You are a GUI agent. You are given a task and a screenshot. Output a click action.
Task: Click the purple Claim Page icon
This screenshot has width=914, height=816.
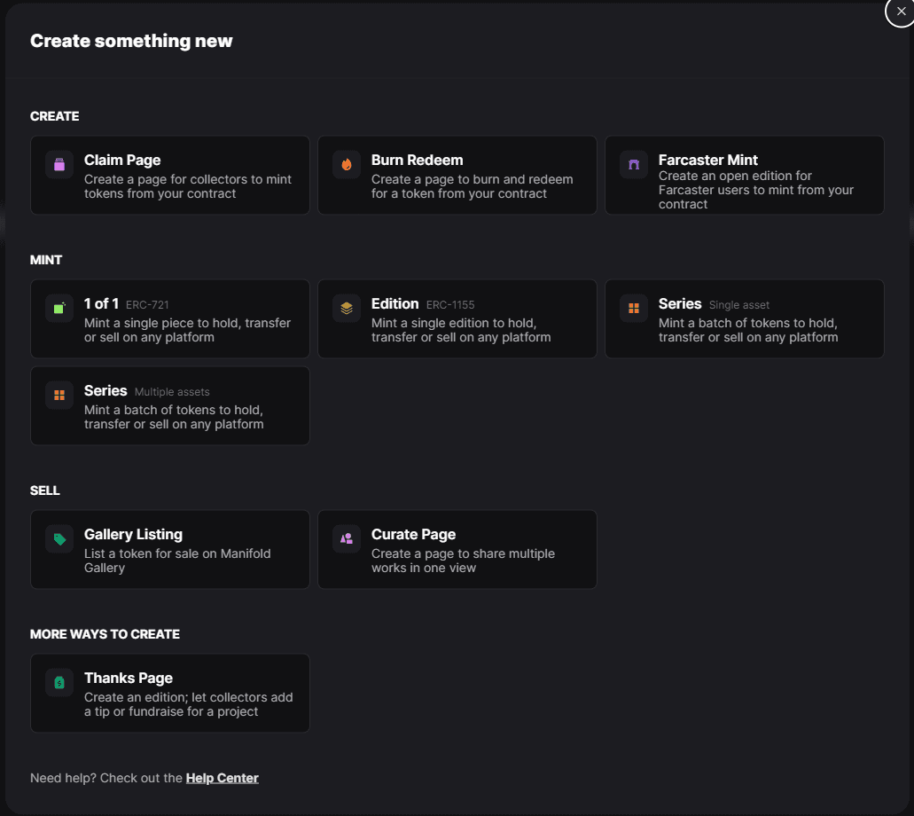(x=59, y=164)
